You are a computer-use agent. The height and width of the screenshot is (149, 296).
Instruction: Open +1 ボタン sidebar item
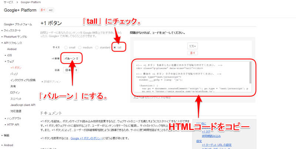coord(16,68)
